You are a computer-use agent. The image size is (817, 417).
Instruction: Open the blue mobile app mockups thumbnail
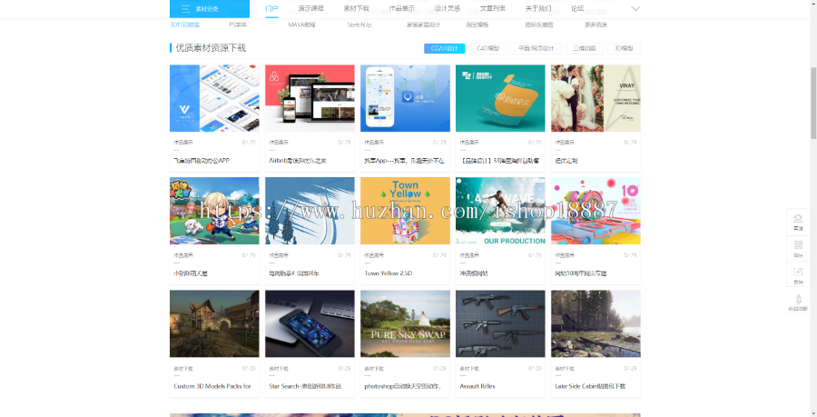(x=214, y=98)
